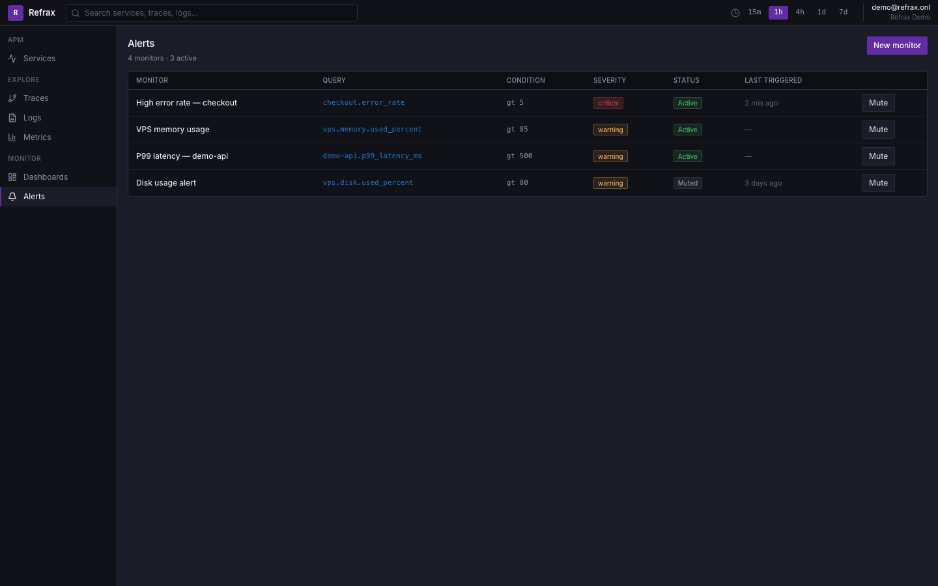Click the 'gt 85' condition value
This screenshot has width=938, height=586.
[x=517, y=130]
